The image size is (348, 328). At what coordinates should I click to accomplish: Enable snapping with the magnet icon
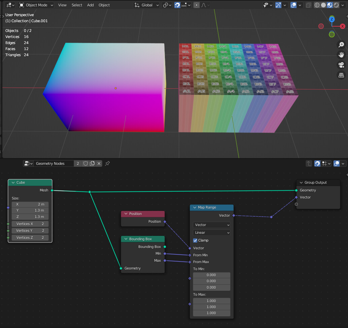tap(177, 5)
